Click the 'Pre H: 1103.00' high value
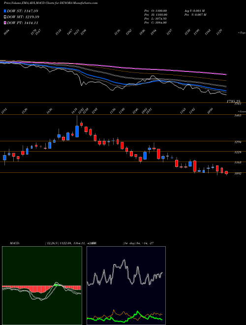The image size is (246, 325). 155,15
